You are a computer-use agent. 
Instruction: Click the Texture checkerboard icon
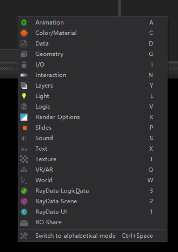pyautogui.click(x=24, y=159)
